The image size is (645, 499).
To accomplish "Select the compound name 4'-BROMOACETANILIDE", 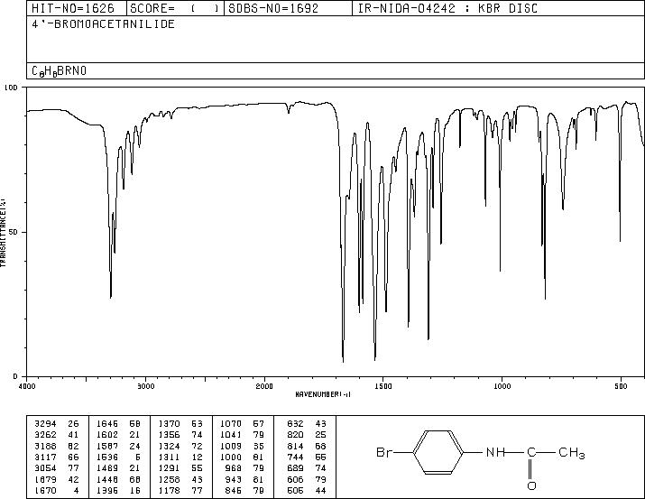I will point(103,24).
